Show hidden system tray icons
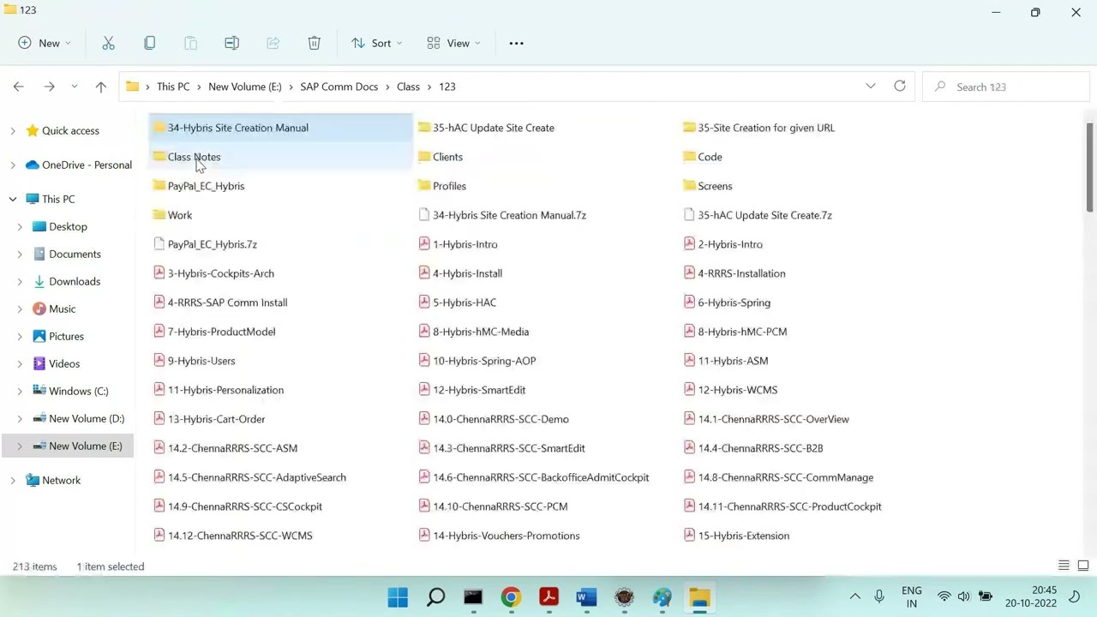Image resolution: width=1097 pixels, height=617 pixels. 854,596
